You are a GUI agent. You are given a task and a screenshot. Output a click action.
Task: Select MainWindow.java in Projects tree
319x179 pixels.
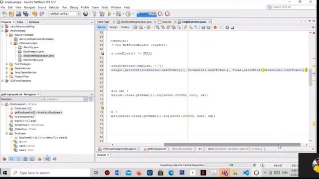33,60
